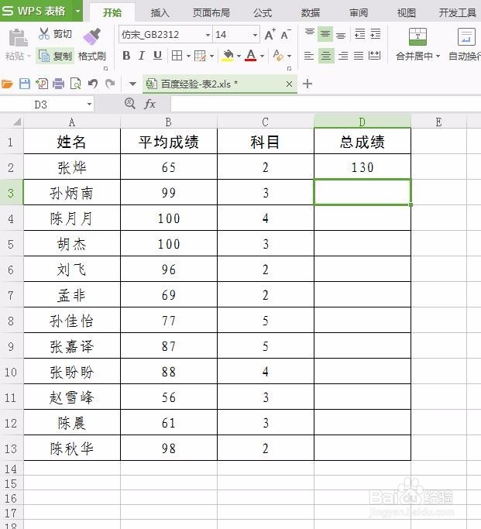Undo the last action
This screenshot has height=529, width=481.
click(x=93, y=84)
